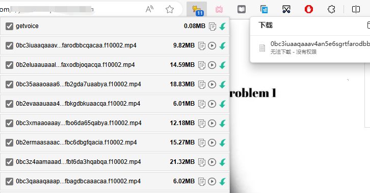Uncheck the 0bc3qaaaqaaap mp4 checkbox
This screenshot has height=193, width=370.
click(10, 181)
